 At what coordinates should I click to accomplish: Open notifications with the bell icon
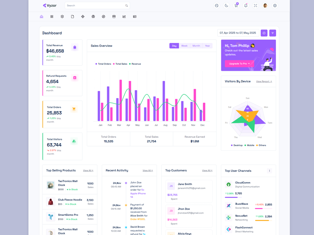point(246,5)
